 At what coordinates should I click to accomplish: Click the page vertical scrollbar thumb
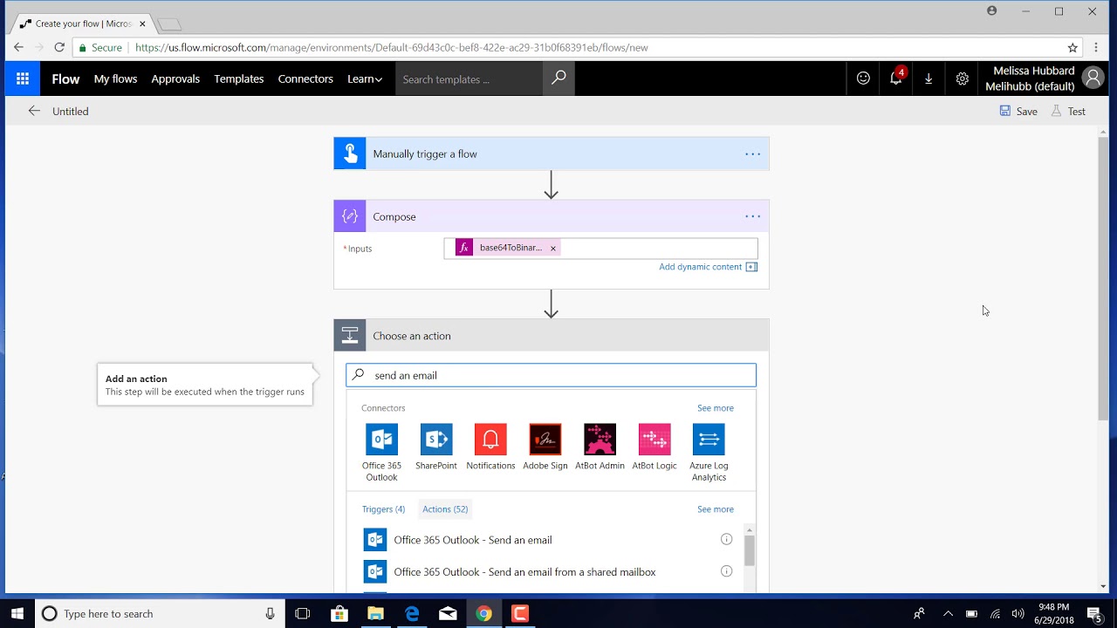tap(1103, 279)
